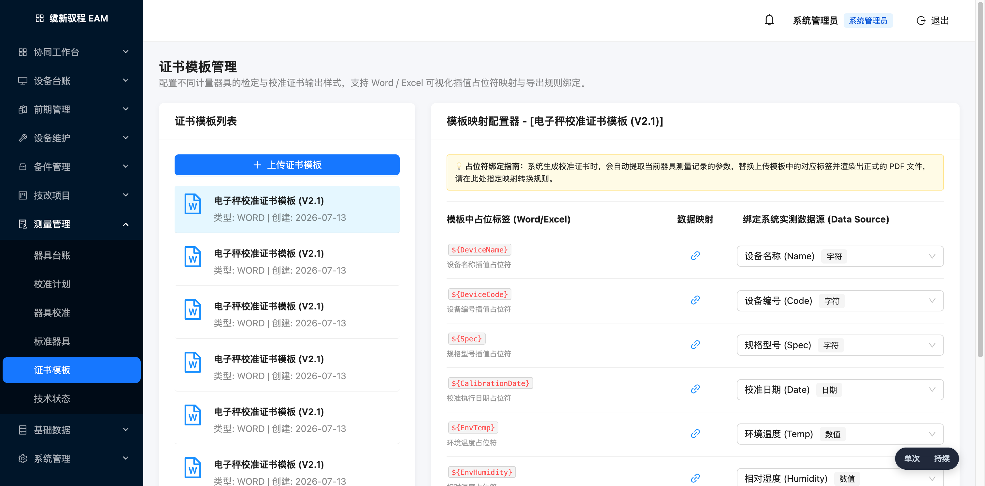Click the ${CalibrationDate} placeholder tag
Viewport: 985px width, 486px height.
pyautogui.click(x=491, y=383)
